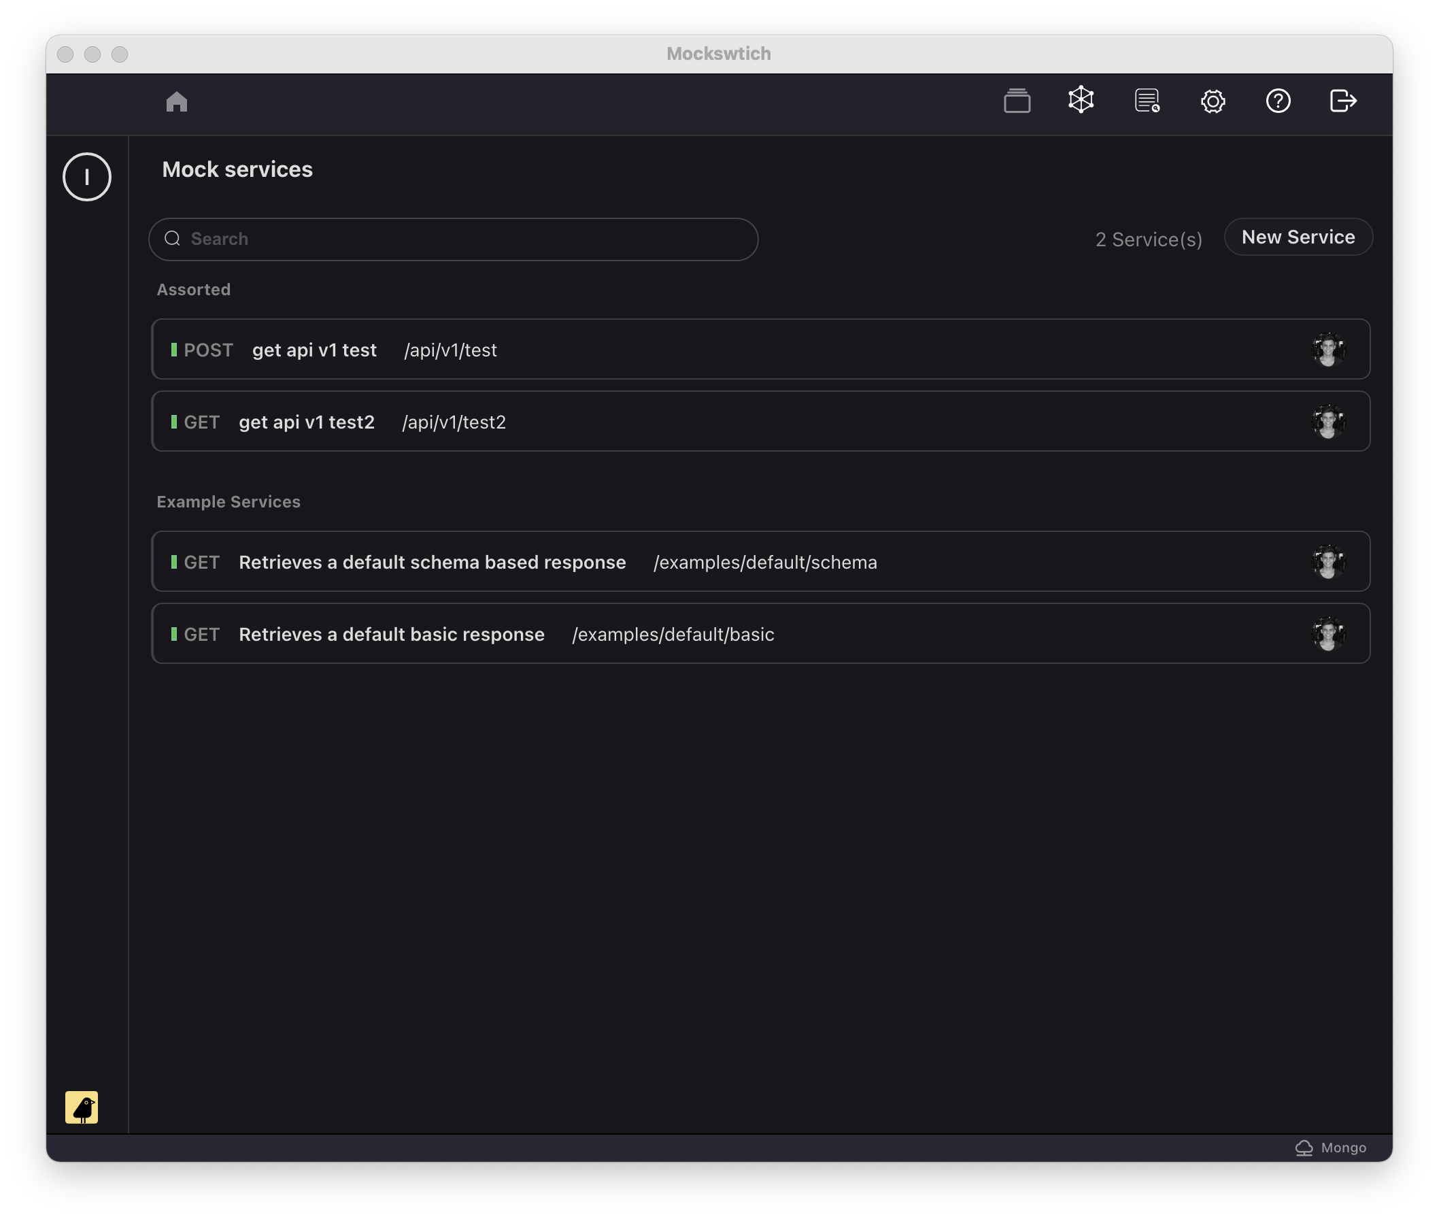1439x1219 pixels.
Task: Click the help question mark icon
Action: tap(1278, 101)
